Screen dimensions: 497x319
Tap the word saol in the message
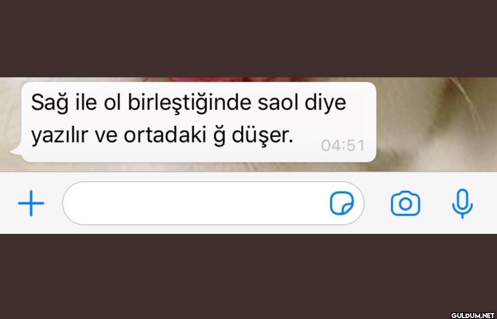[x=278, y=103]
